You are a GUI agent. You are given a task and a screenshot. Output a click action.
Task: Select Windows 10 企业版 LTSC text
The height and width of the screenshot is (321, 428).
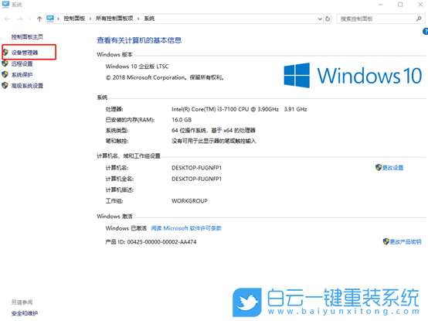(137, 67)
